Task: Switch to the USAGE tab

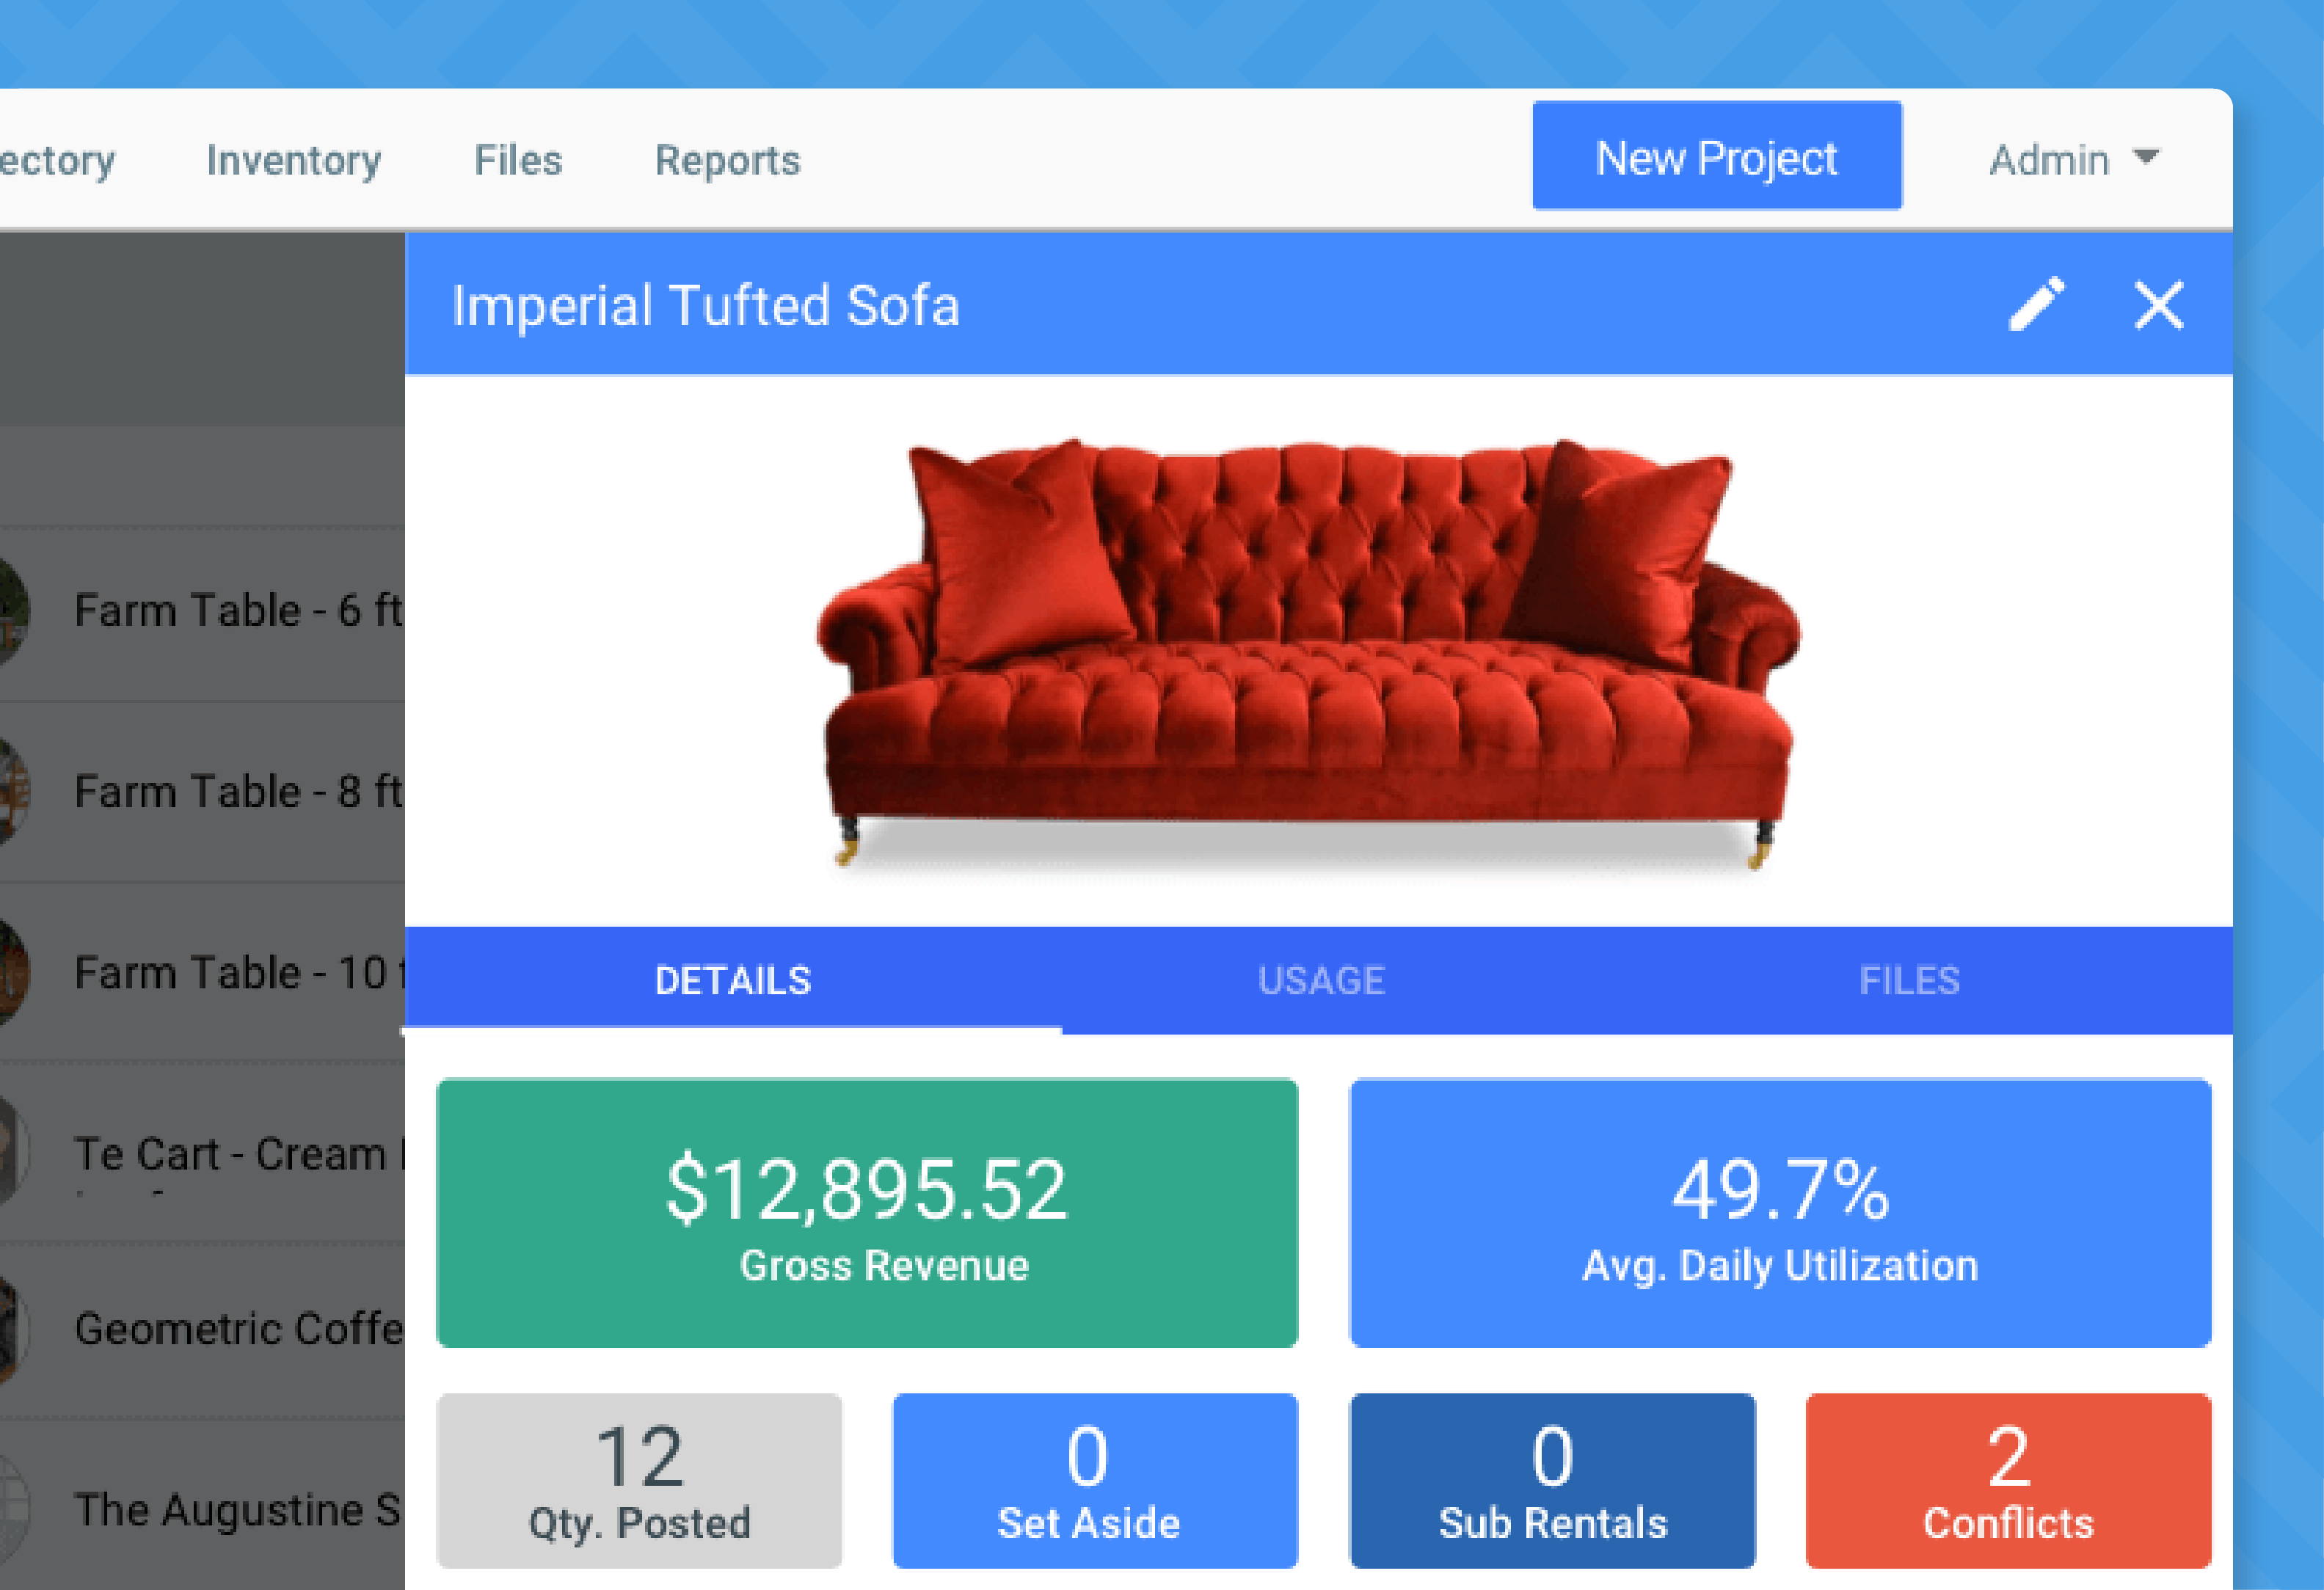Action: click(1321, 980)
